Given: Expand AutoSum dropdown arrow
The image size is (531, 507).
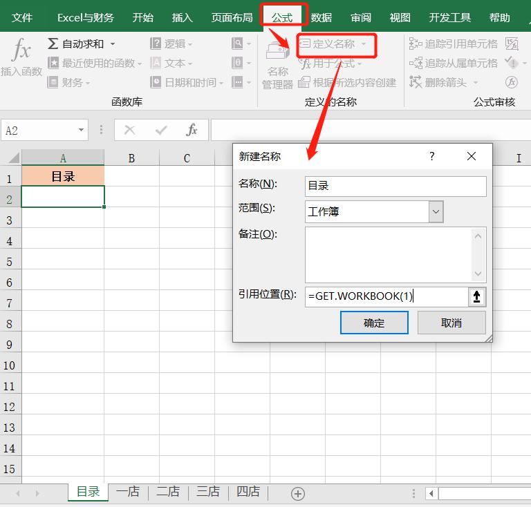Looking at the screenshot, I should pyautogui.click(x=113, y=44).
